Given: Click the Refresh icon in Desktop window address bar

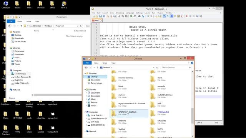Looking at the screenshot, I should [157, 67].
